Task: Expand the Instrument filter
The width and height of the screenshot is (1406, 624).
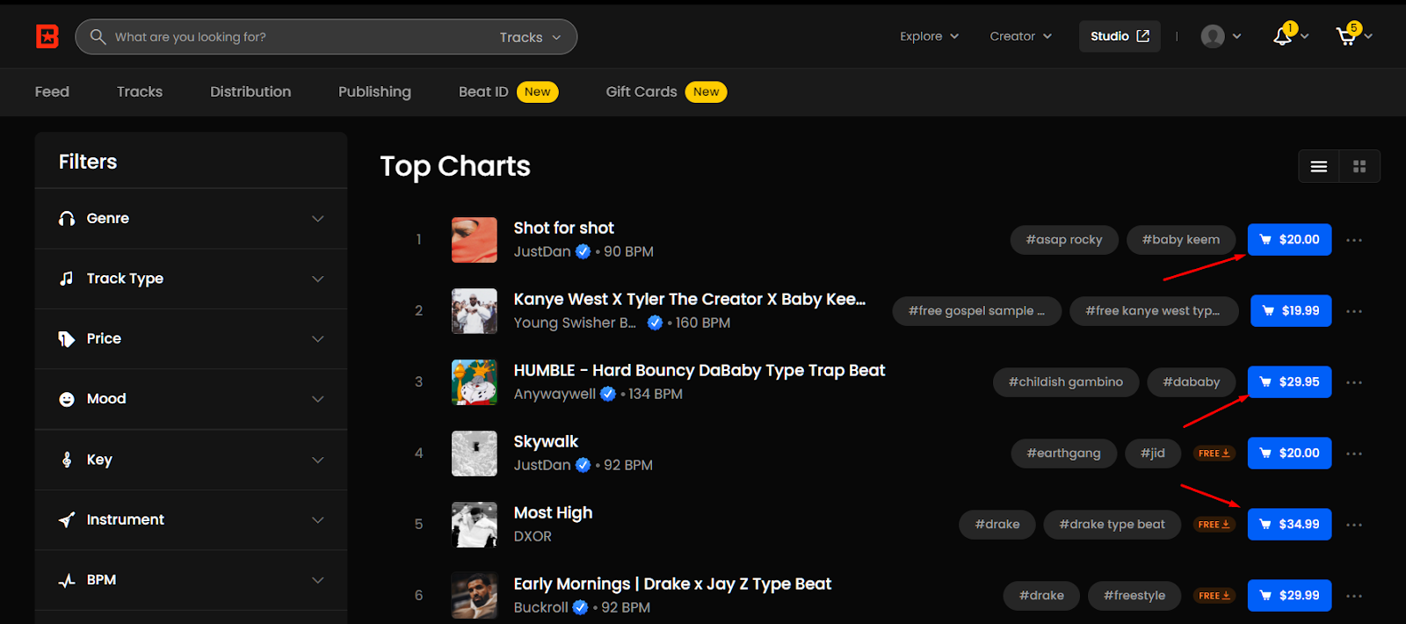Action: pyautogui.click(x=191, y=519)
